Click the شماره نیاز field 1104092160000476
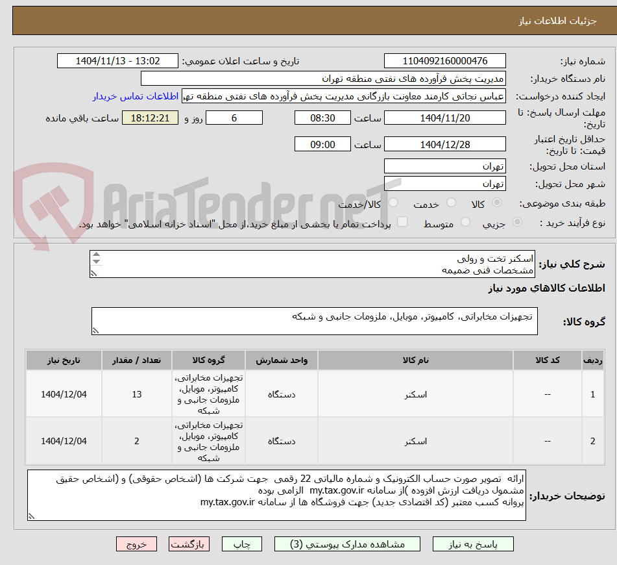 (x=444, y=61)
